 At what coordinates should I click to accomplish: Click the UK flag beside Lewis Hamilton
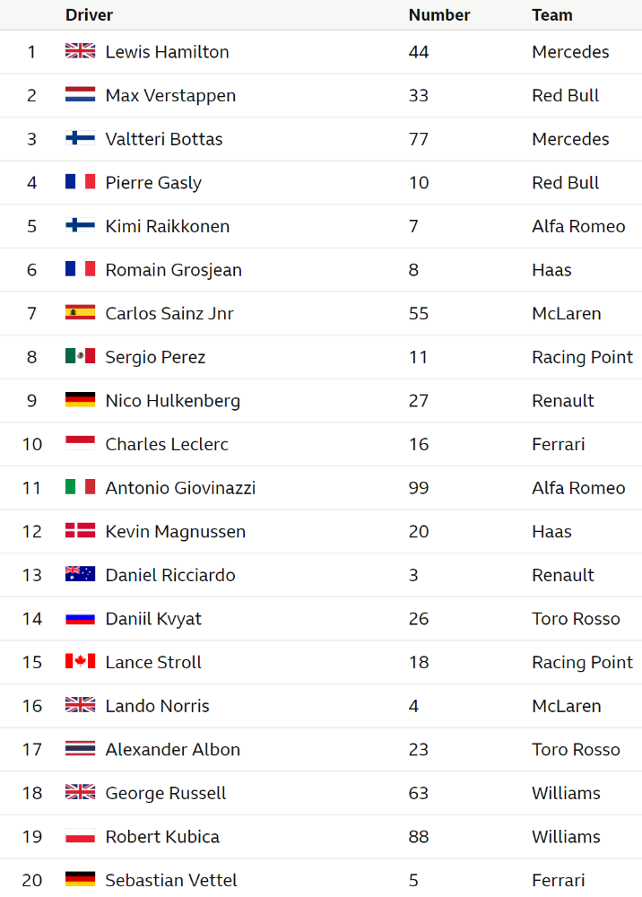click(80, 51)
